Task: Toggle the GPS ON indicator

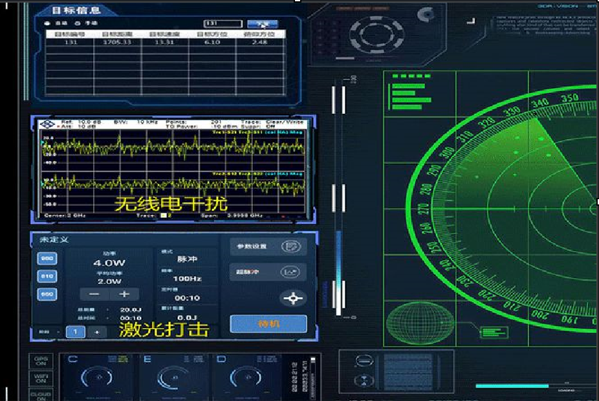Action: (41, 361)
